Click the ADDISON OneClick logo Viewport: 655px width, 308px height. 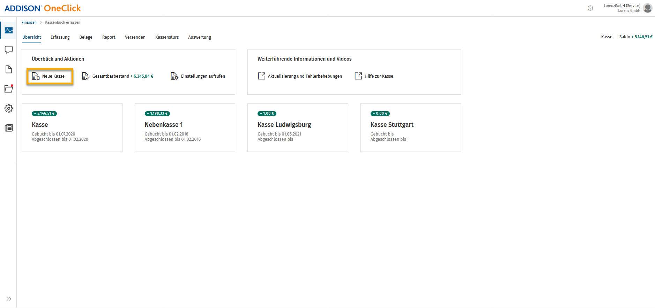43,8
